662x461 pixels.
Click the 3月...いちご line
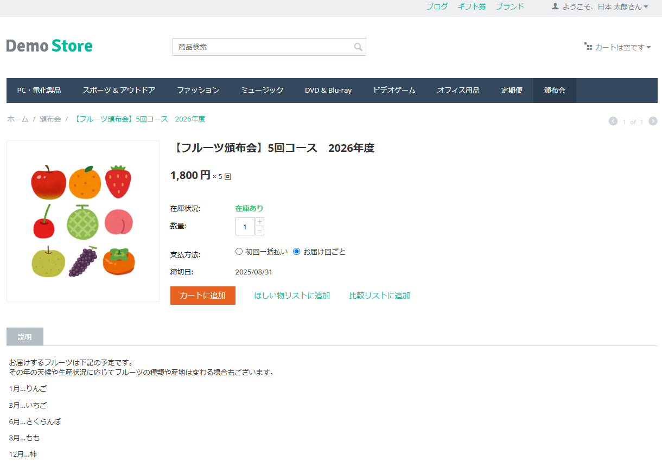point(28,405)
